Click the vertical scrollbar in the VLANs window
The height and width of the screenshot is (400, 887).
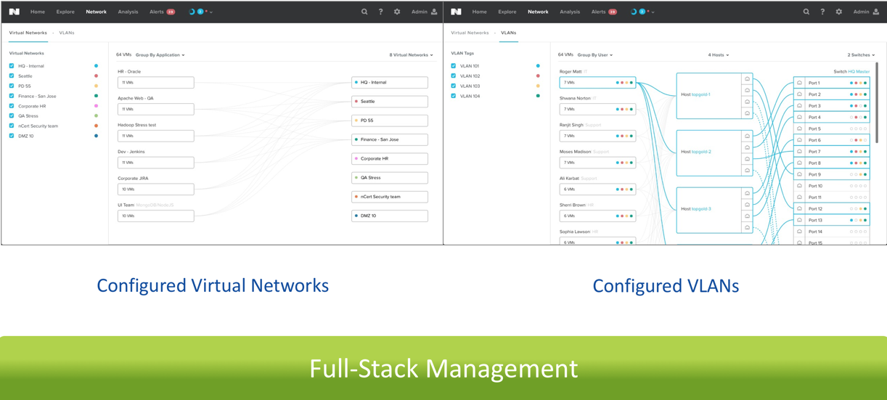point(877,102)
